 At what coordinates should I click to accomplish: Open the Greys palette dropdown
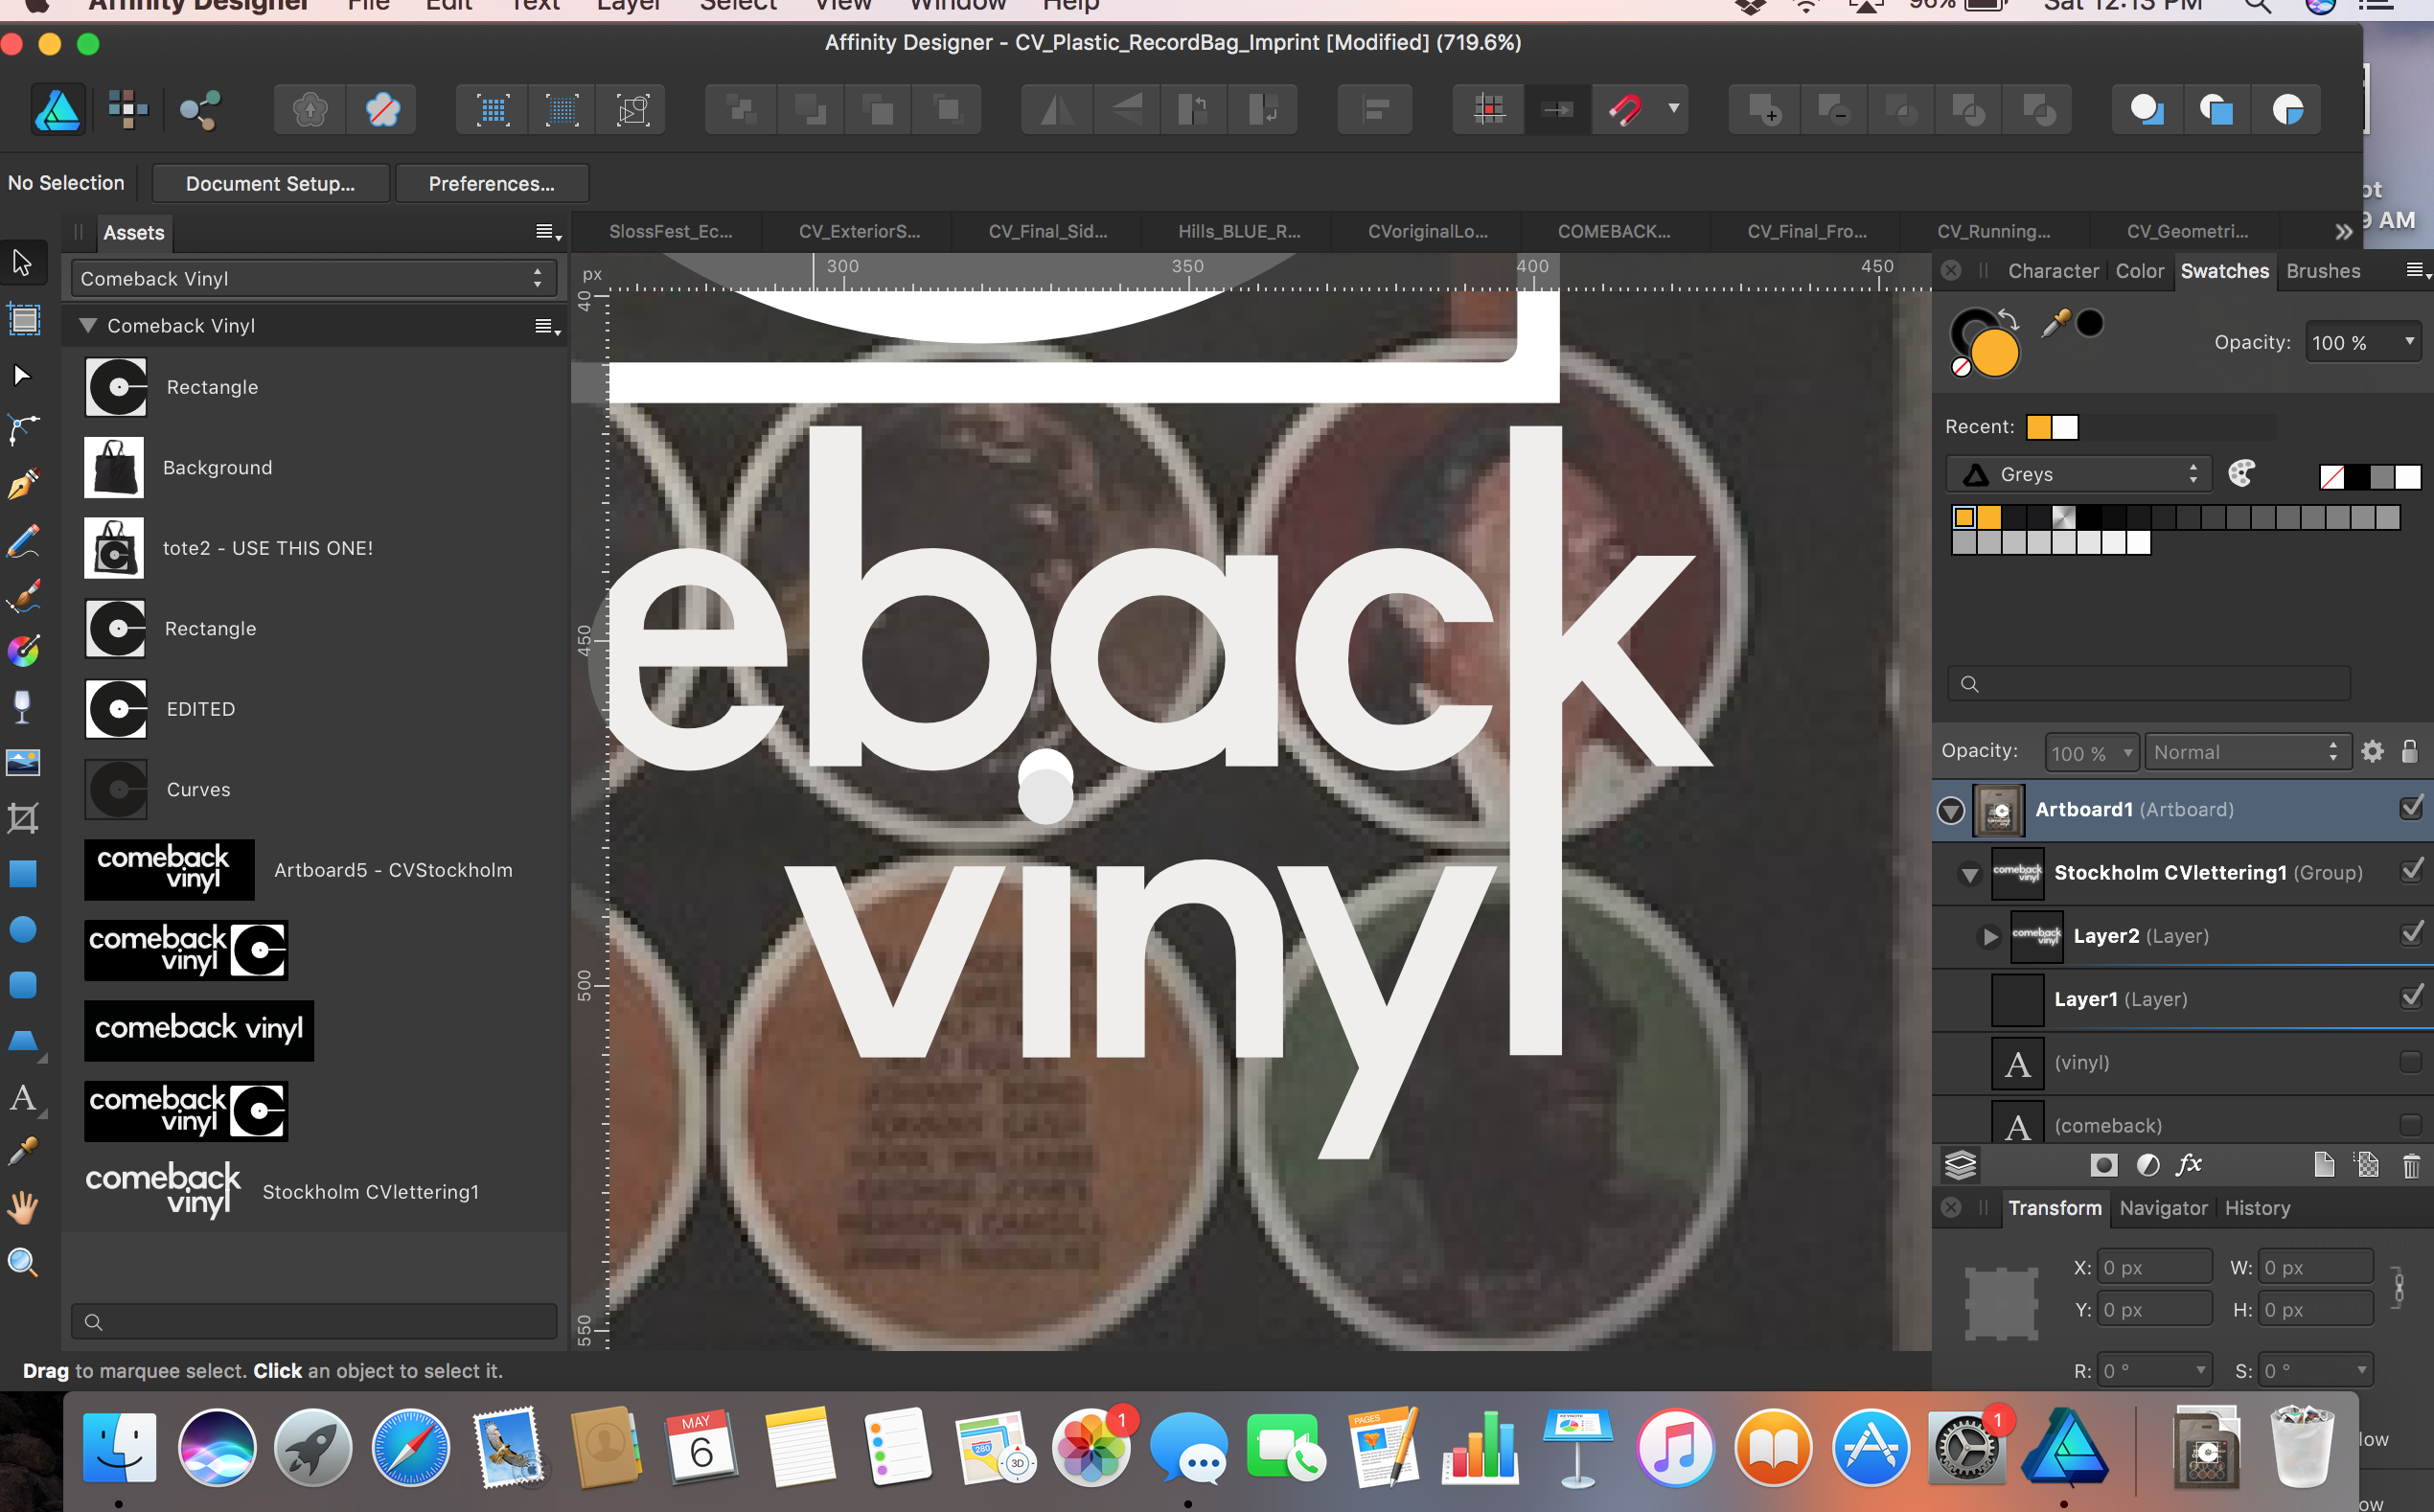coord(2081,474)
